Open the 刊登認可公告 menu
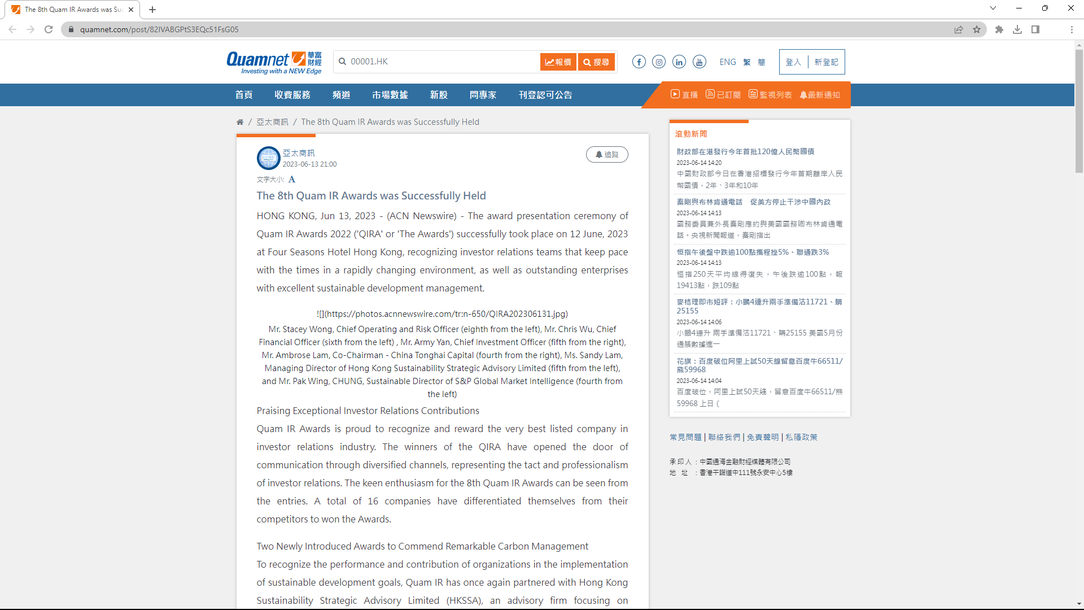This screenshot has width=1084, height=610. click(x=545, y=95)
